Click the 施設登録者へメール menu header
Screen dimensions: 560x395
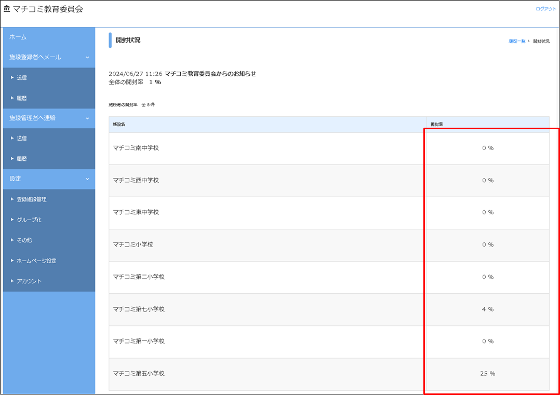49,58
